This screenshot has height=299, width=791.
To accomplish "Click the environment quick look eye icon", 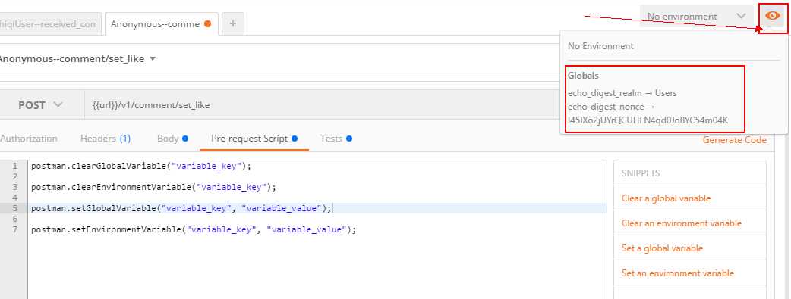I will (772, 17).
